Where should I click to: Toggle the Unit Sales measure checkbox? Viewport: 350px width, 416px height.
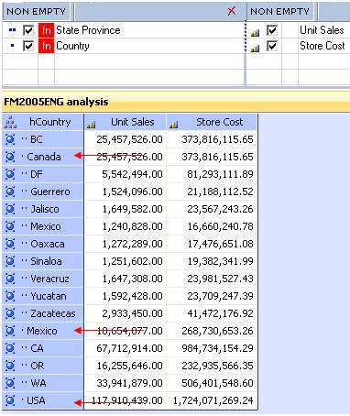point(272,30)
